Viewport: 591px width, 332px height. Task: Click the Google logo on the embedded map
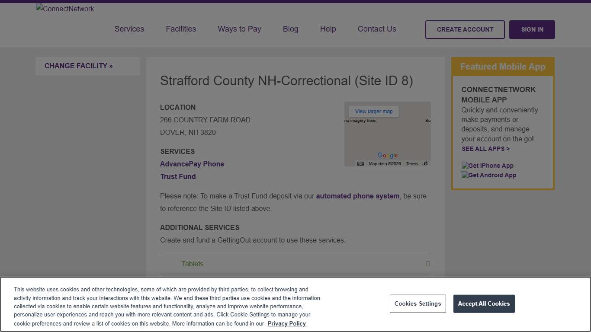pos(387,155)
